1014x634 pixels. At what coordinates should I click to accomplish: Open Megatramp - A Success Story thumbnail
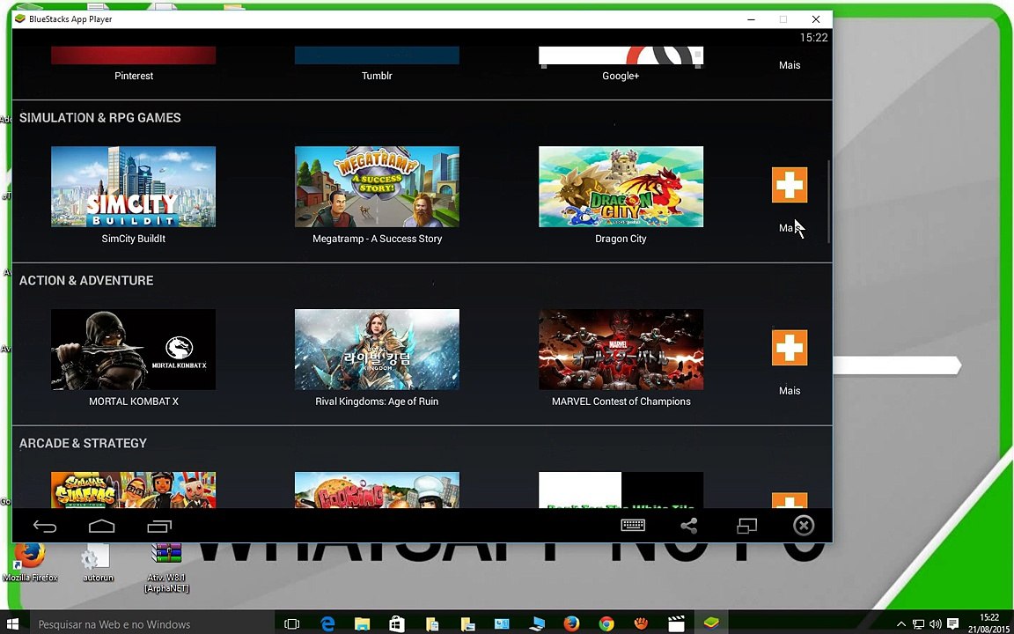(x=377, y=187)
